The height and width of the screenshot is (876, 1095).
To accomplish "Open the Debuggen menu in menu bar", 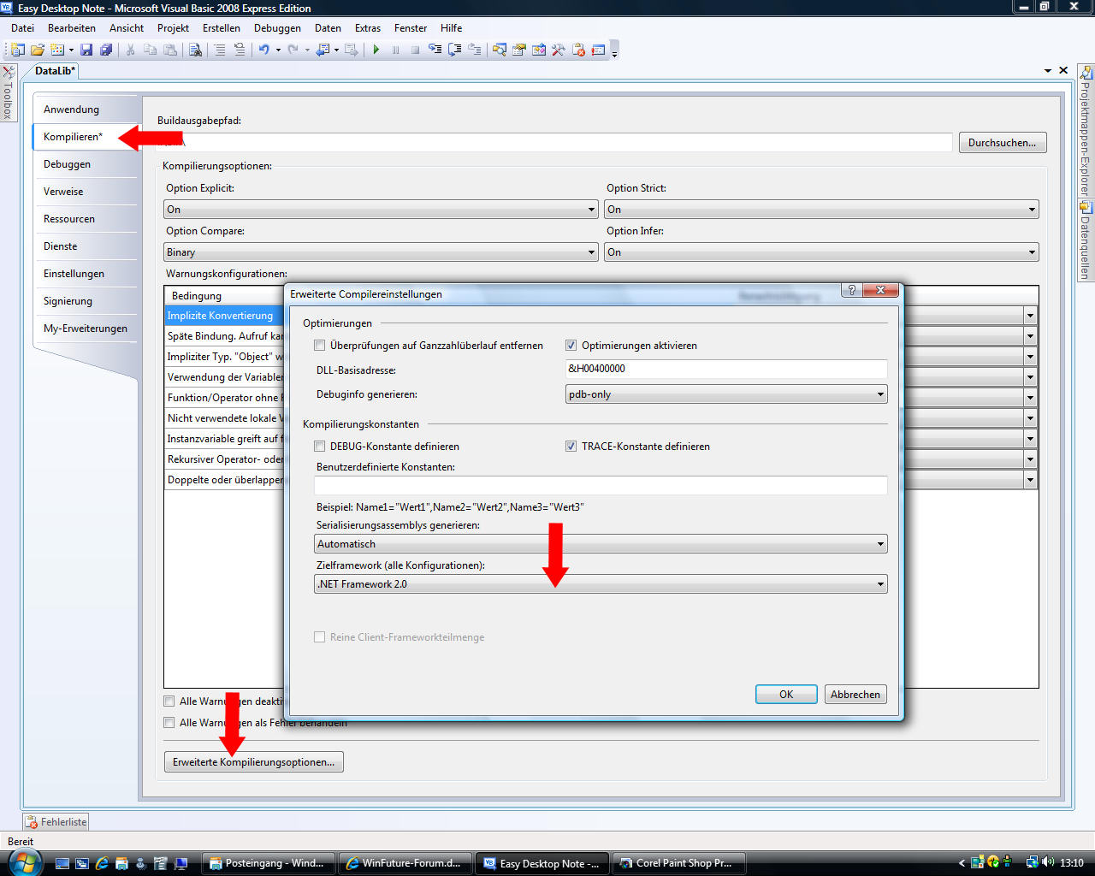I will pyautogui.click(x=277, y=28).
